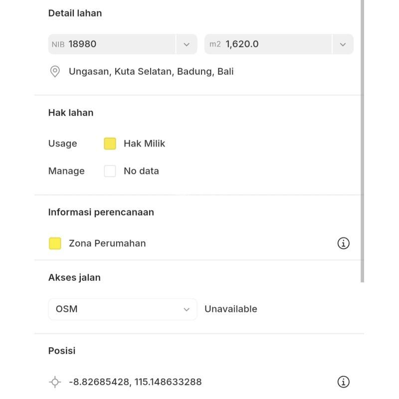Click the NIB 18980 field
The height and width of the screenshot is (399, 399).
(x=112, y=44)
